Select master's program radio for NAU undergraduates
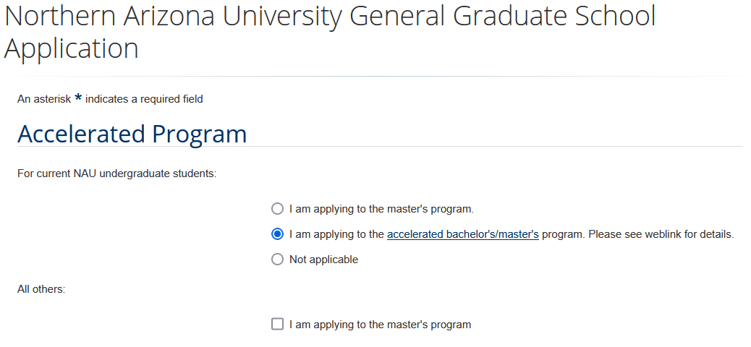Screen dimensions: 751x347 (277, 209)
